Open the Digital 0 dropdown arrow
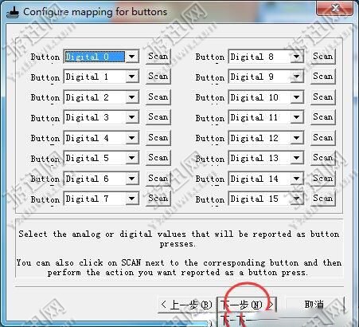 pos(131,57)
